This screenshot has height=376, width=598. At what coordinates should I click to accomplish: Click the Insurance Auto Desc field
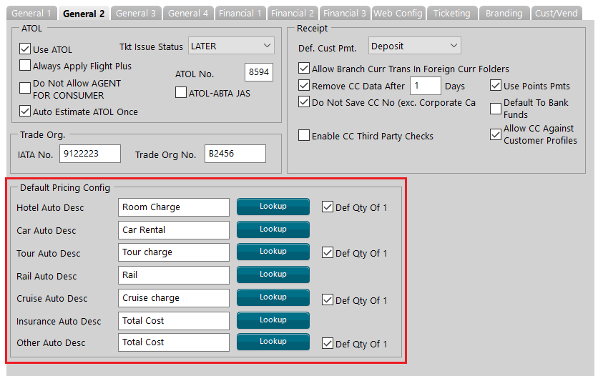[174, 321]
